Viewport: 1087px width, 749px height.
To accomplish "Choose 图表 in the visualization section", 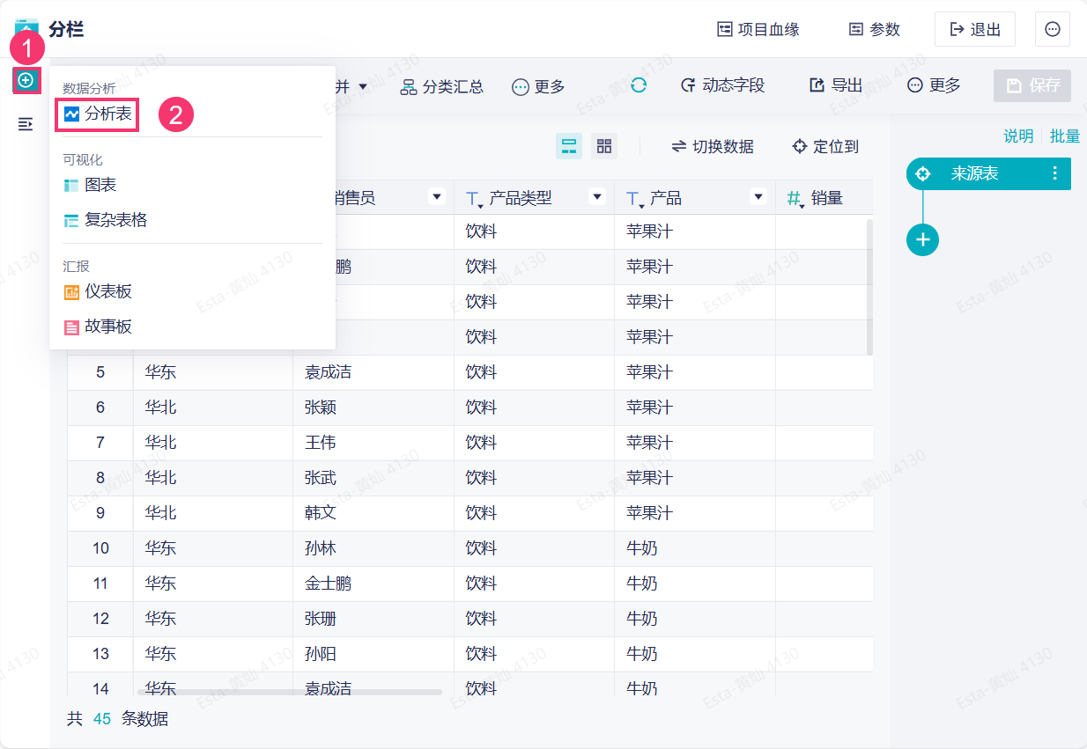I will [90, 186].
